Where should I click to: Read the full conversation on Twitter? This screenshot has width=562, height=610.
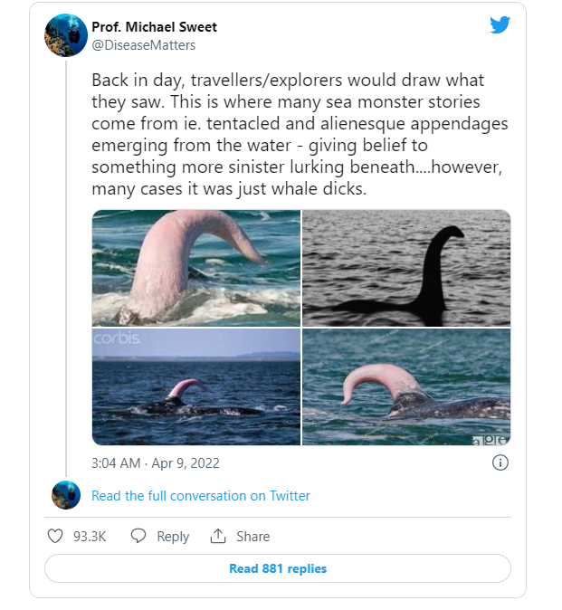201,496
